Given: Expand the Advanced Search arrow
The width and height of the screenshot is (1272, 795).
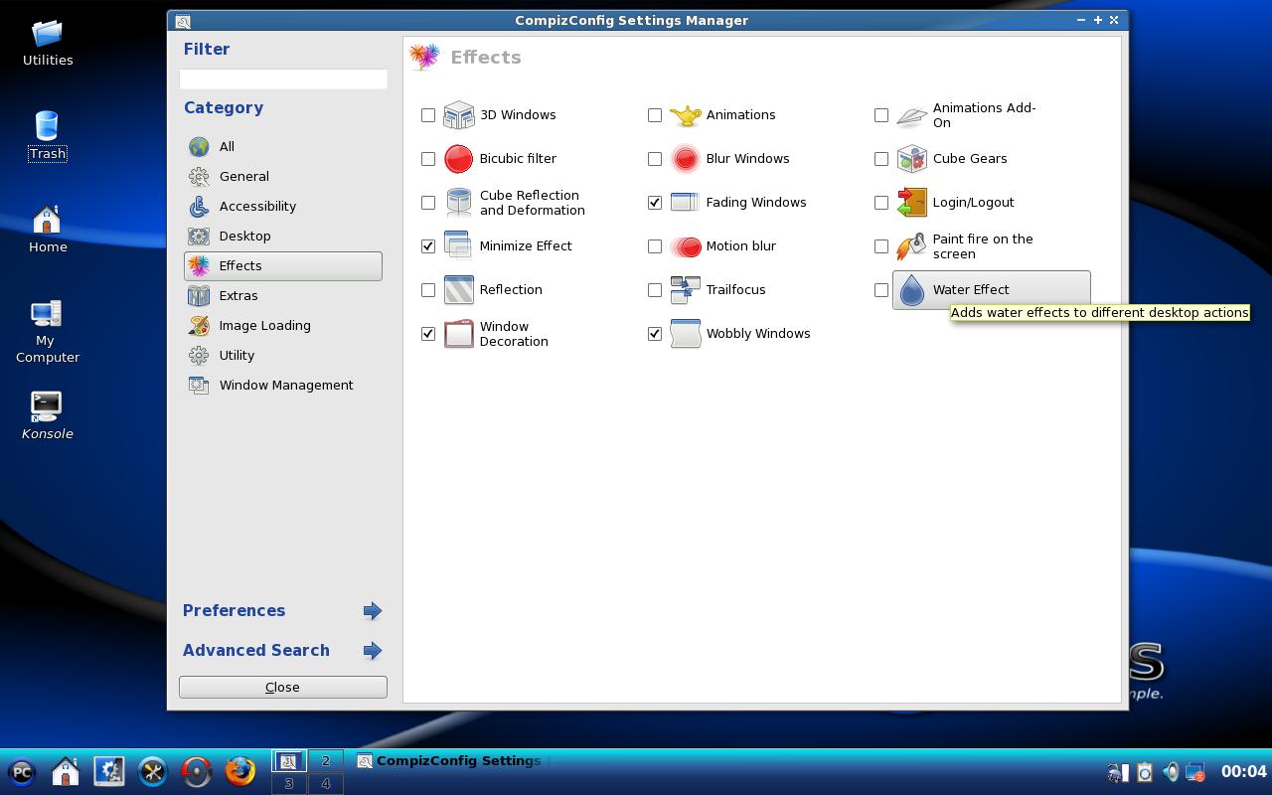Looking at the screenshot, I should (373, 651).
